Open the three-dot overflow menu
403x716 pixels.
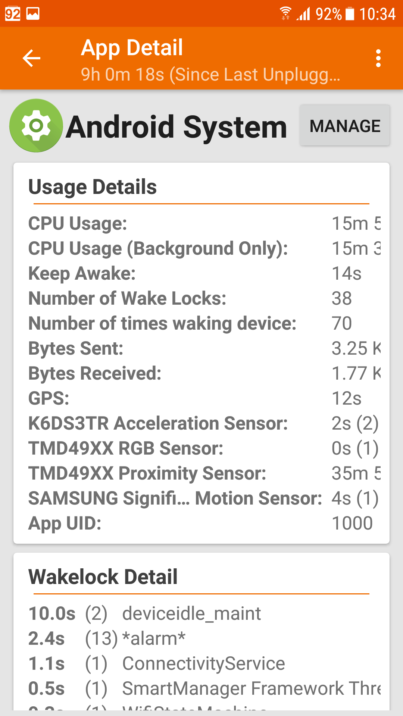(x=378, y=59)
